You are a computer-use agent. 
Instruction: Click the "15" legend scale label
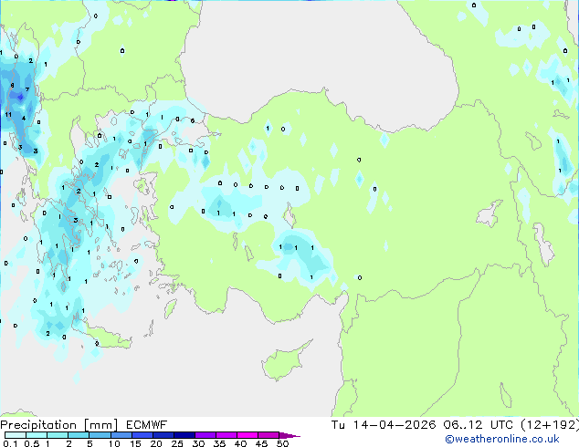click(x=135, y=443)
